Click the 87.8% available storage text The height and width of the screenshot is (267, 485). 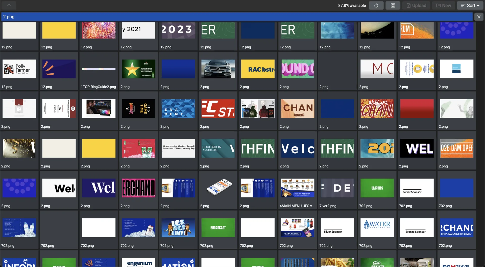coord(352,5)
